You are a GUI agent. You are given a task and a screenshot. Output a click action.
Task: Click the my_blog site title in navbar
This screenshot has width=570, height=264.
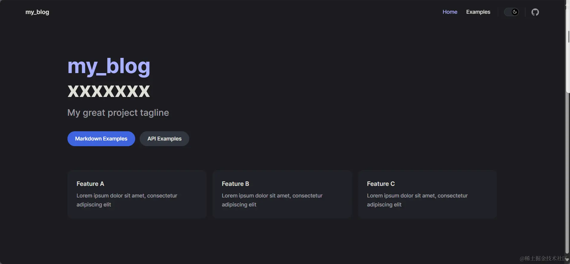tap(37, 12)
